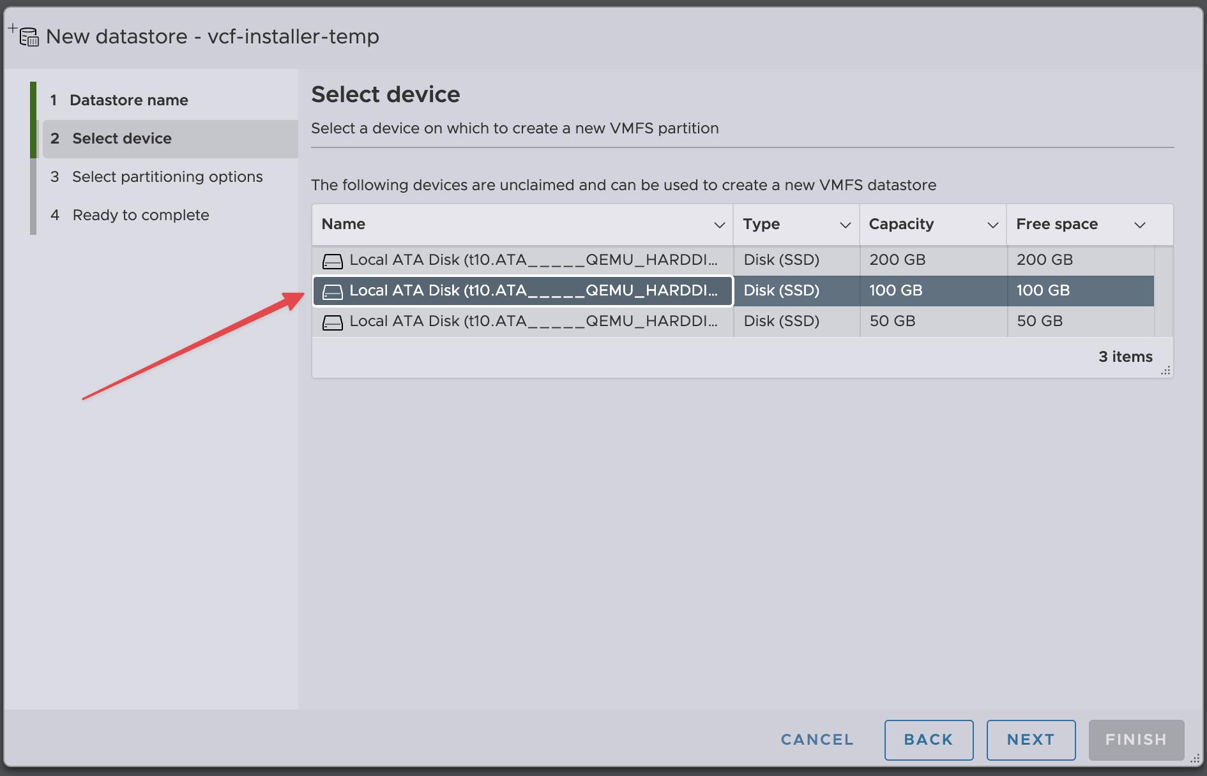Choose the 50 GB Local ATA Disk row

[x=533, y=322]
